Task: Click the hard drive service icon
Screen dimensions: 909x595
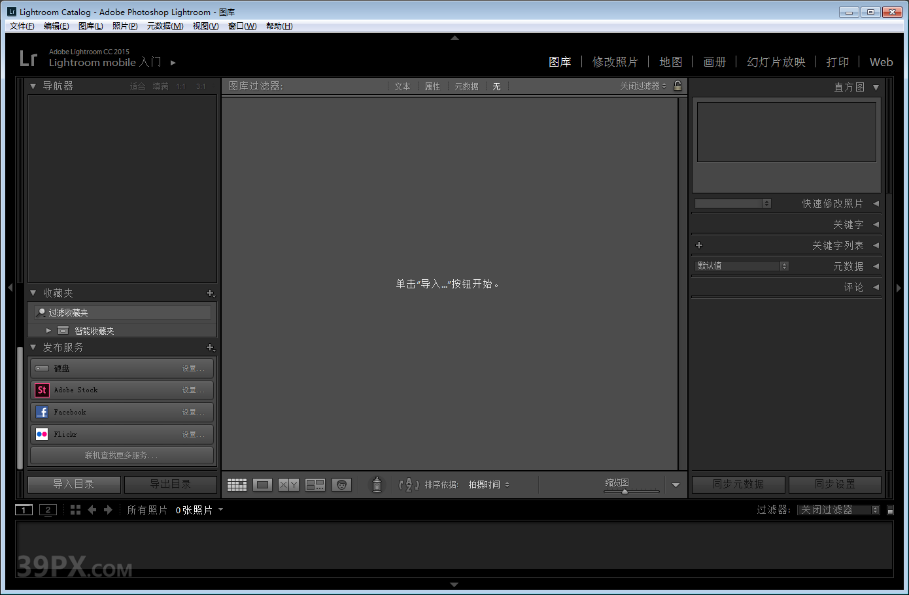Action: tap(42, 369)
